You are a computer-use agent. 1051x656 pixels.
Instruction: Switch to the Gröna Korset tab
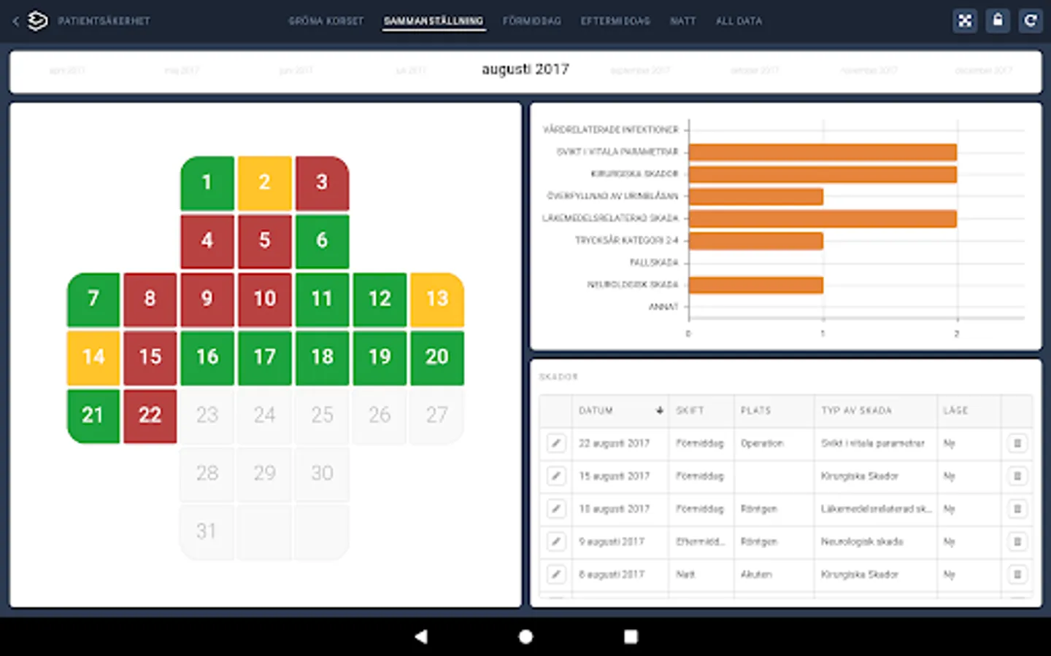326,21
